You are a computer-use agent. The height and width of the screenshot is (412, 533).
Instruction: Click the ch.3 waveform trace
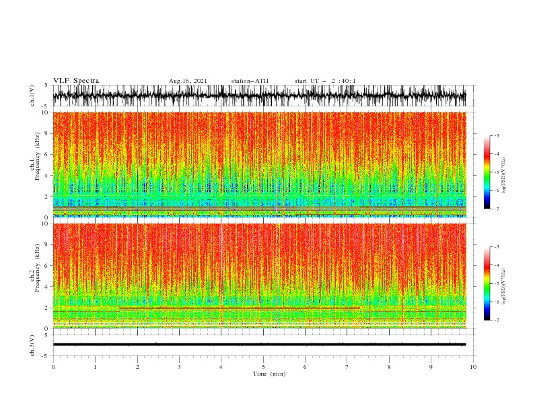tap(259, 345)
